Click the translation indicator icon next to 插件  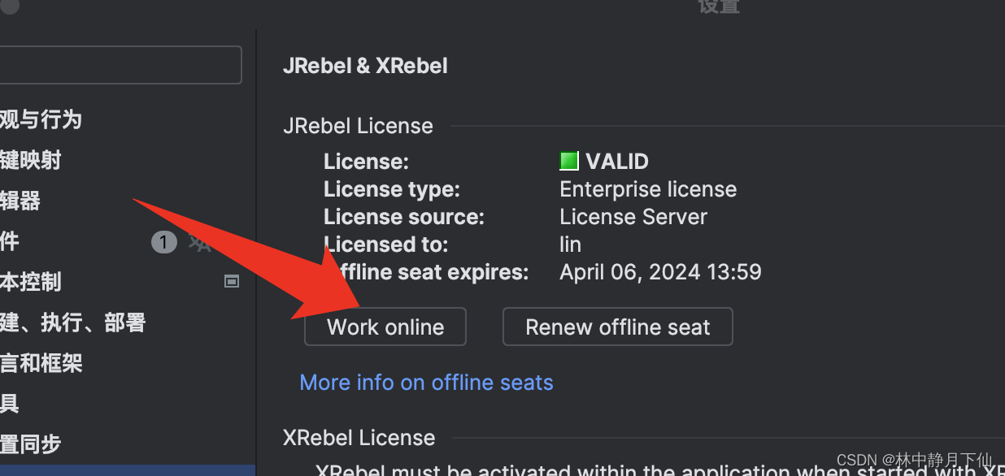click(200, 241)
